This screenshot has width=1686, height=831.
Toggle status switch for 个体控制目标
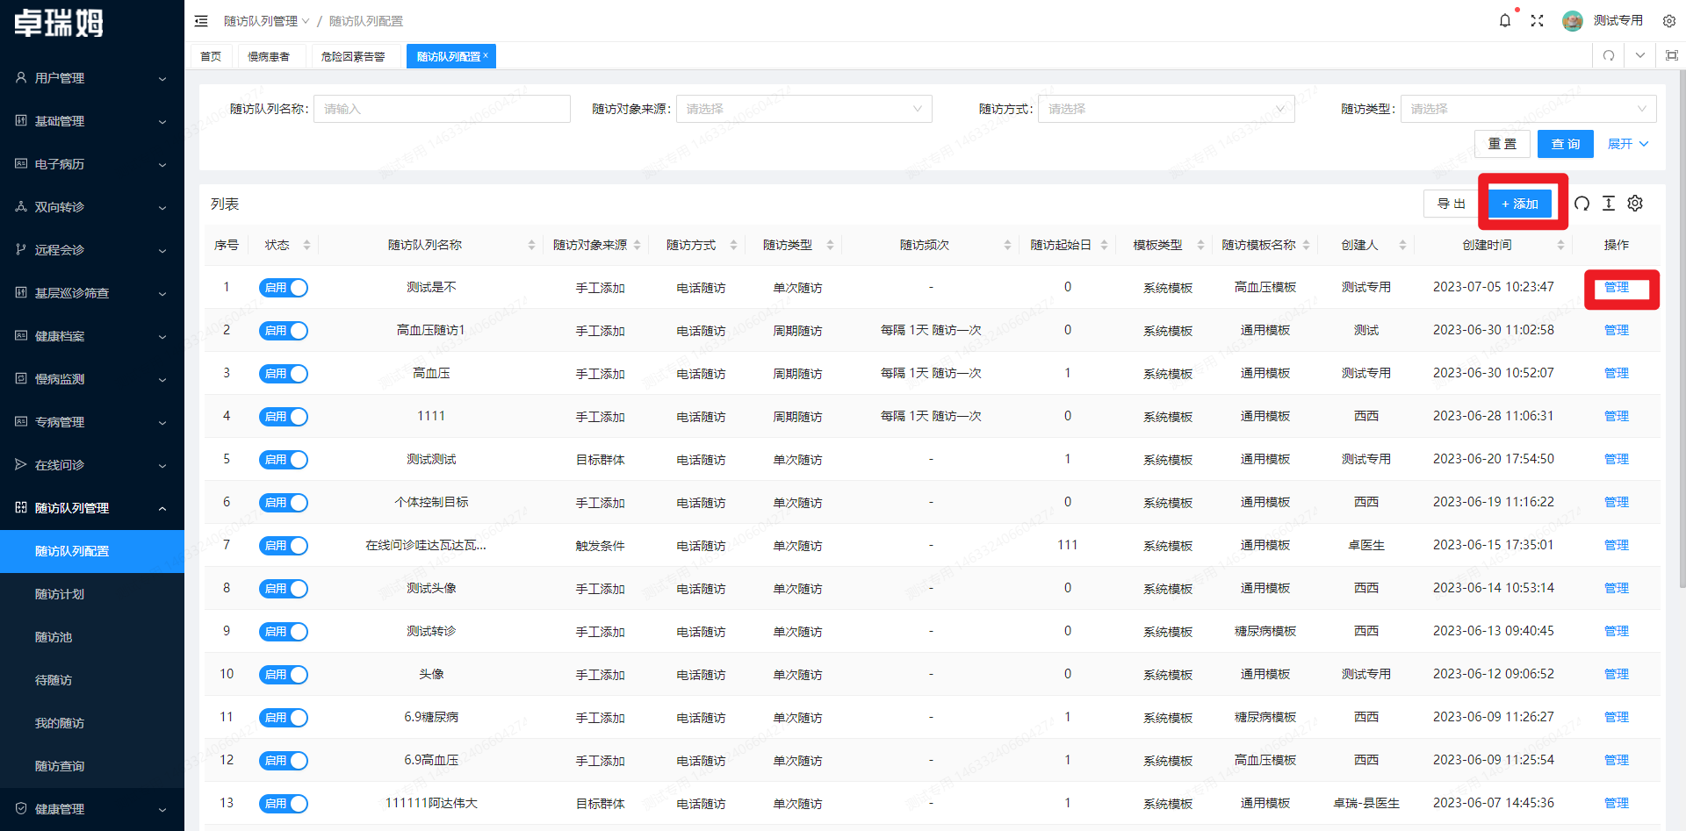(283, 503)
